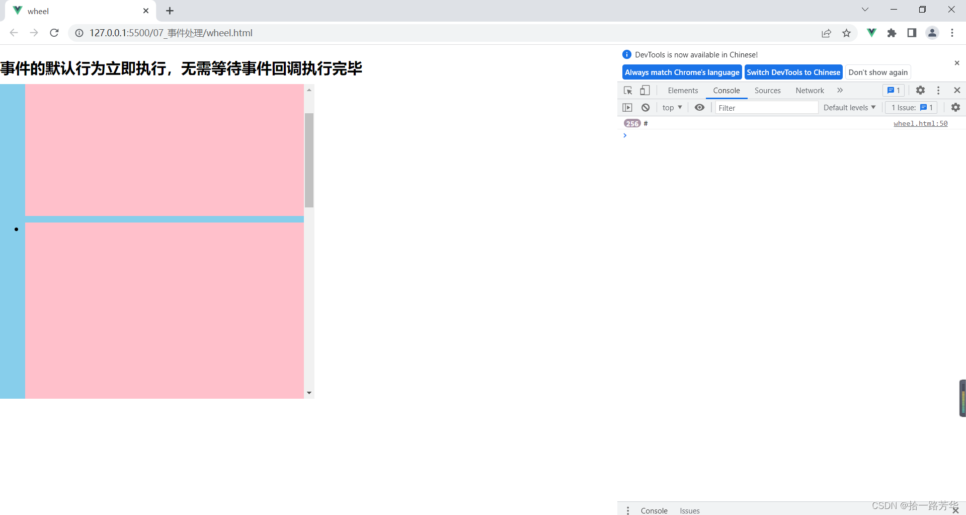Open the Default levels dropdown
This screenshot has height=515, width=966.
click(849, 107)
